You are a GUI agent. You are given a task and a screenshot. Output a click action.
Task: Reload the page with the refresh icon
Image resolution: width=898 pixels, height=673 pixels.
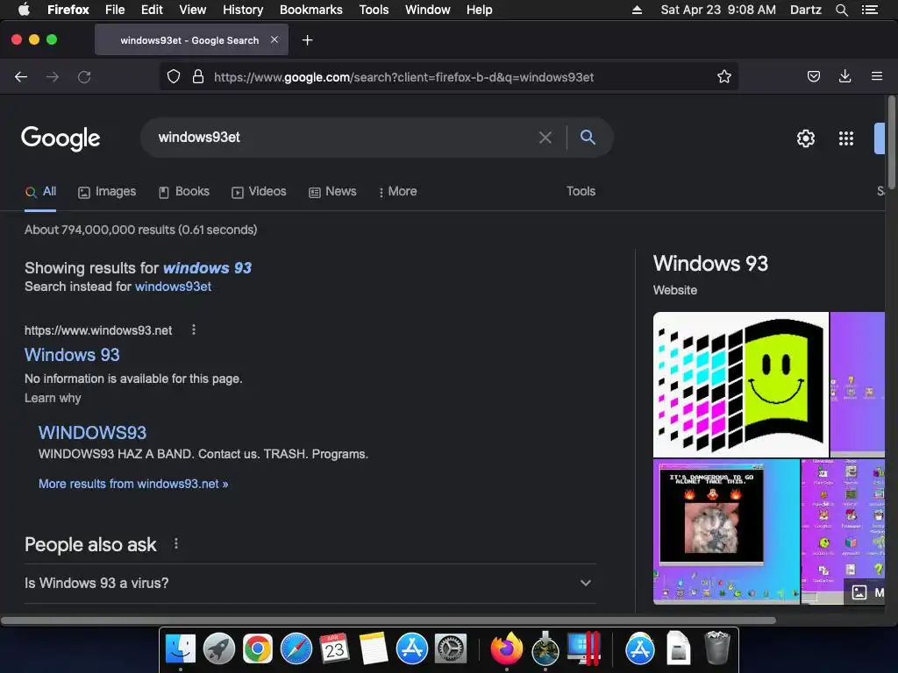(x=84, y=77)
